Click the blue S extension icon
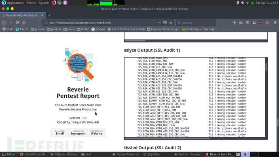 pos(267,23)
